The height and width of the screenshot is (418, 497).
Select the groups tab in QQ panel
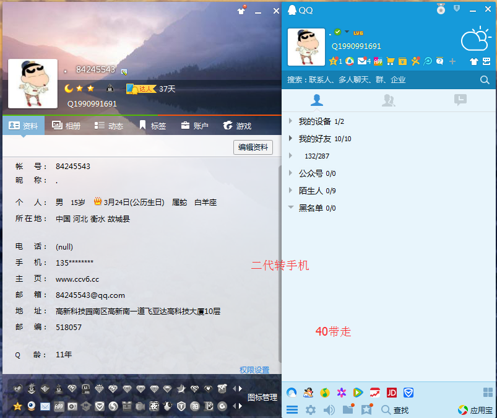click(x=389, y=100)
